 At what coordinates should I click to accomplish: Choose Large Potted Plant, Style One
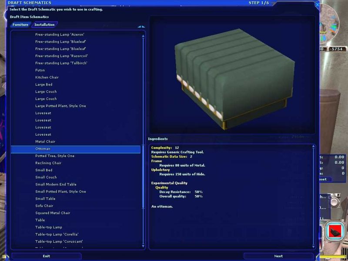point(60,106)
